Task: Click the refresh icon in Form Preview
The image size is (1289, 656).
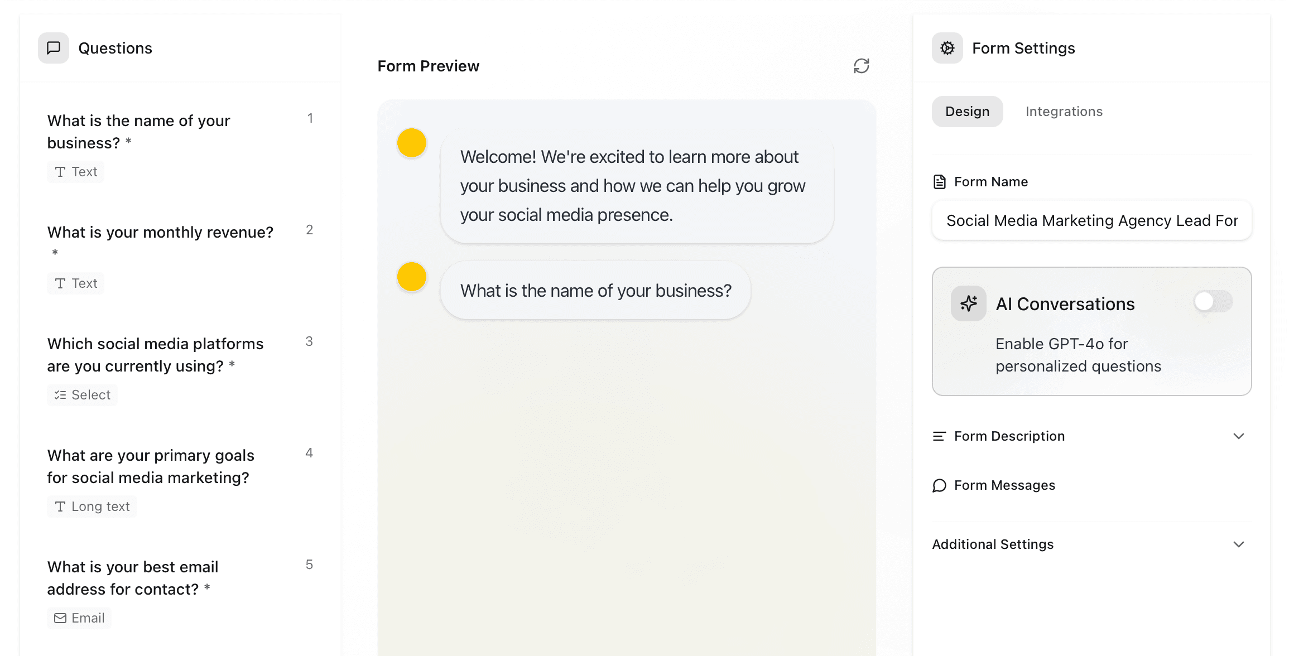Action: tap(861, 66)
